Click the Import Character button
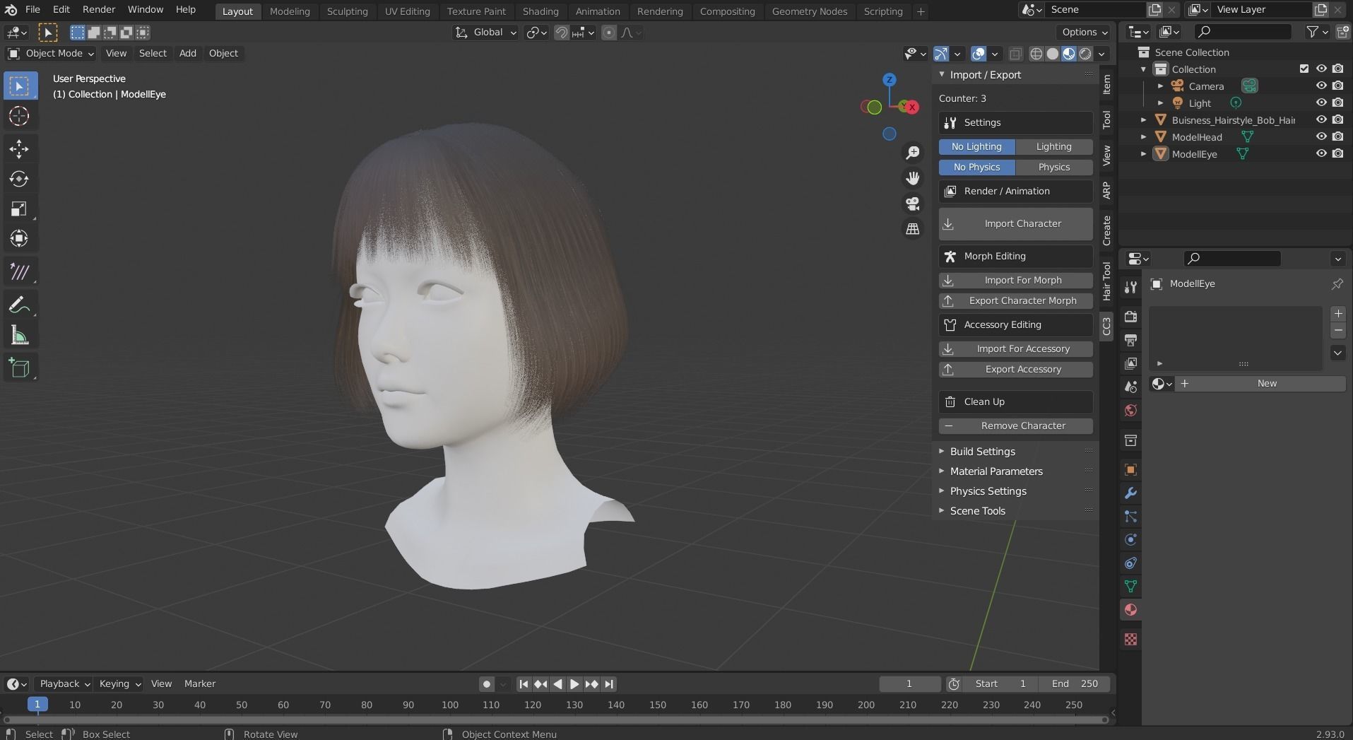This screenshot has width=1353, height=740. (x=1015, y=223)
